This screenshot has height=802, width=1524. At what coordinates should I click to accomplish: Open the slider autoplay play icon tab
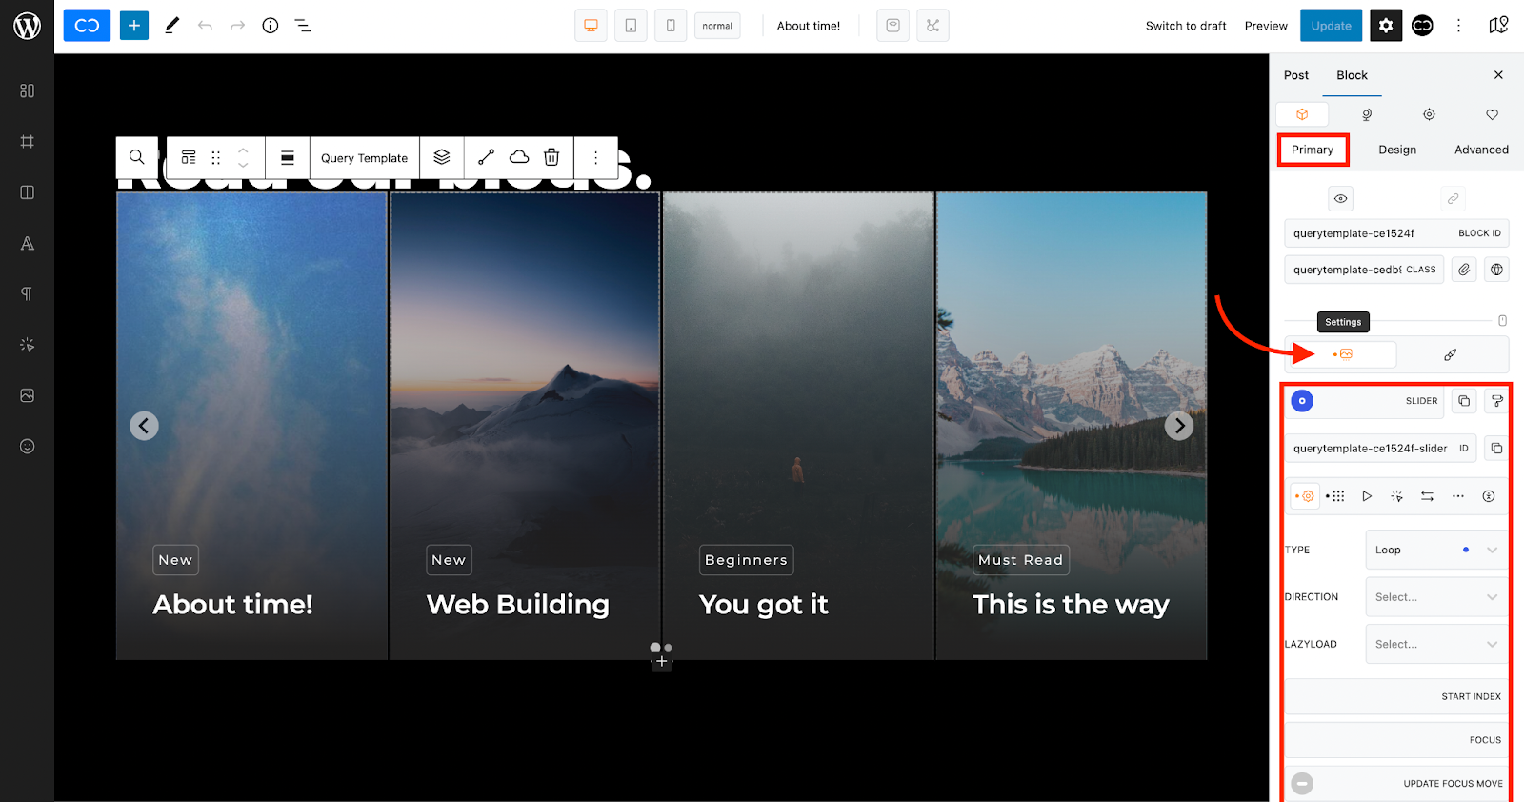point(1367,496)
